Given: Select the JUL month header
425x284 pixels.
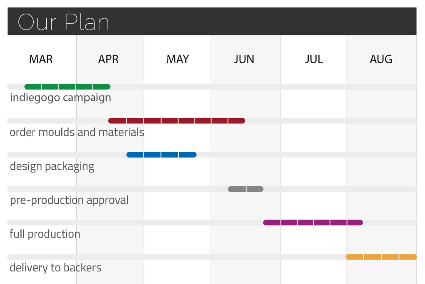Looking at the screenshot, I should coord(314,59).
